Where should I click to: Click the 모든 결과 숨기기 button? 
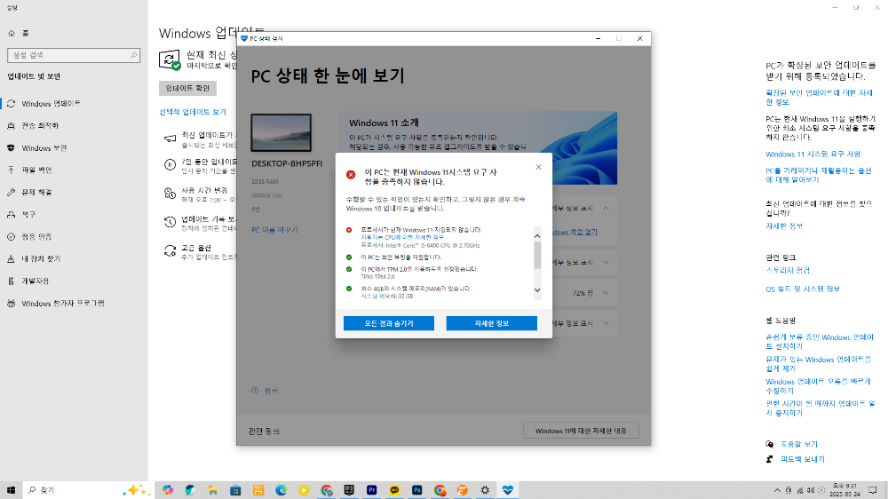pos(389,323)
